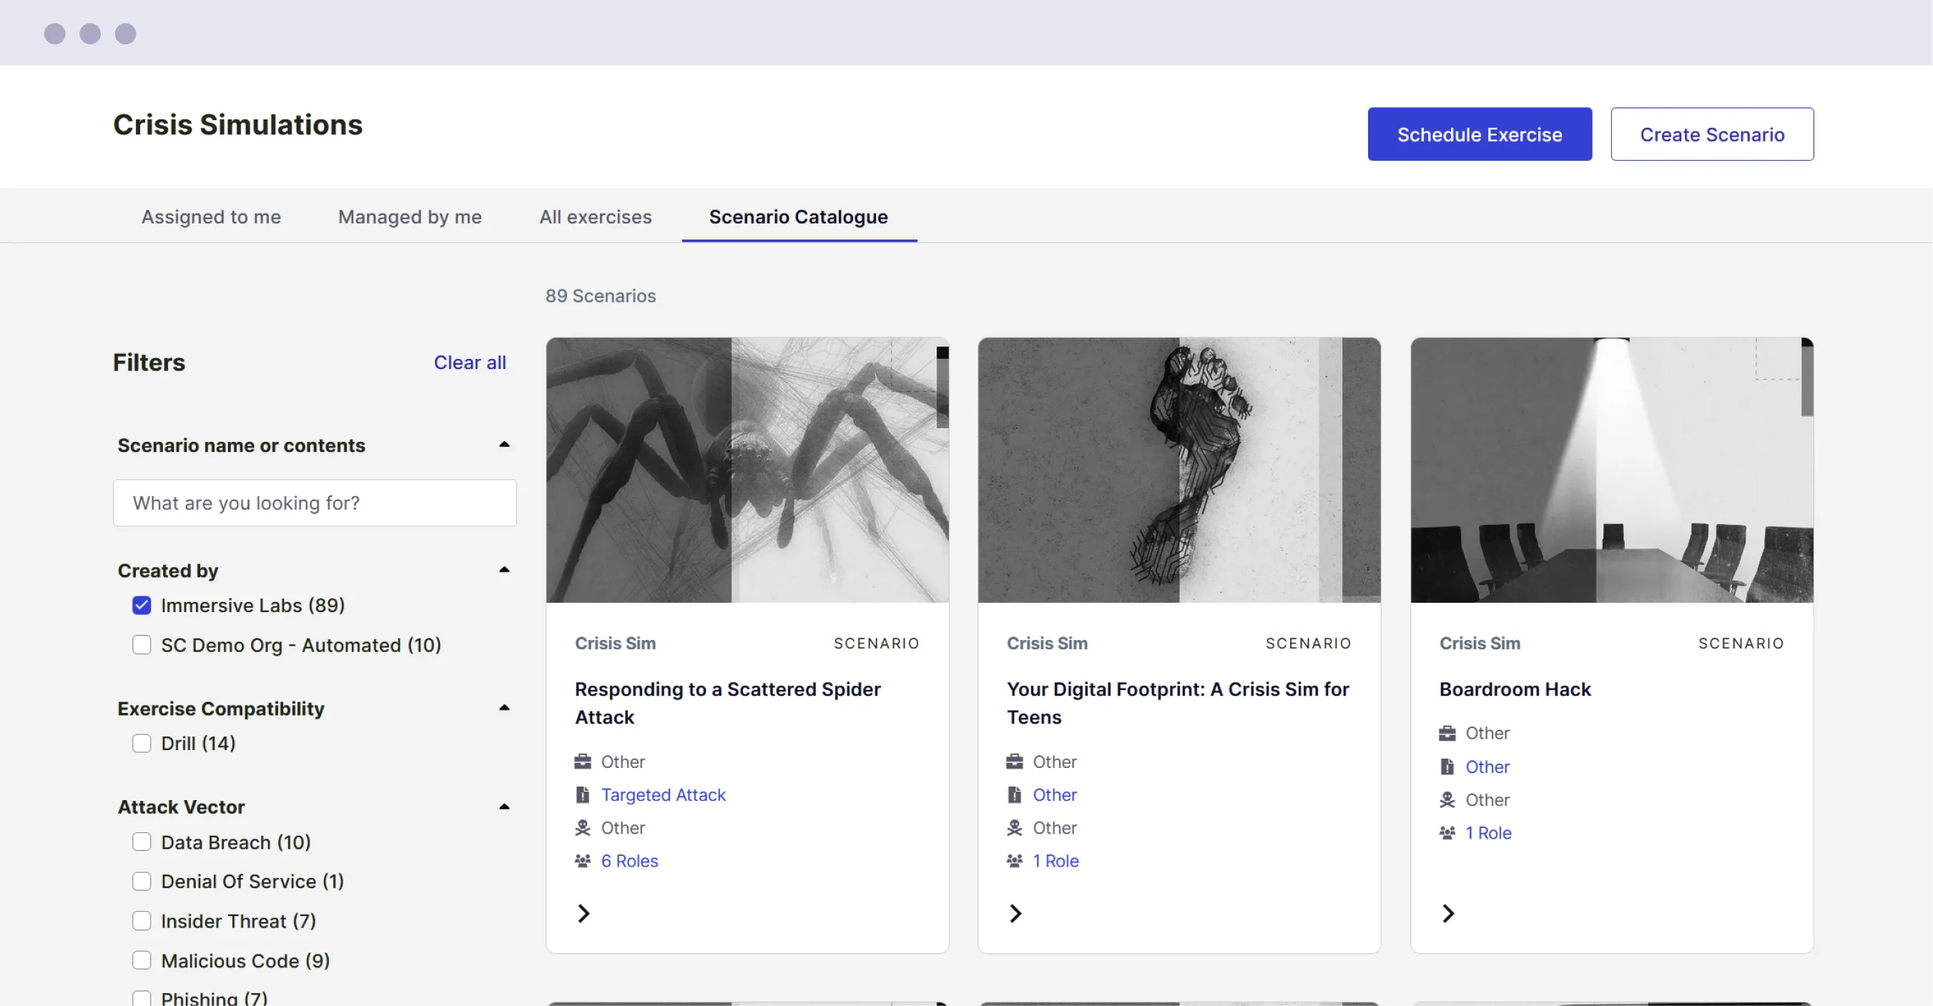Open the Managed by me tab

[410, 217]
